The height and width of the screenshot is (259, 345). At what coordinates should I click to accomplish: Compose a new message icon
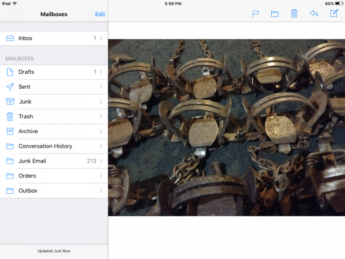coord(334,13)
